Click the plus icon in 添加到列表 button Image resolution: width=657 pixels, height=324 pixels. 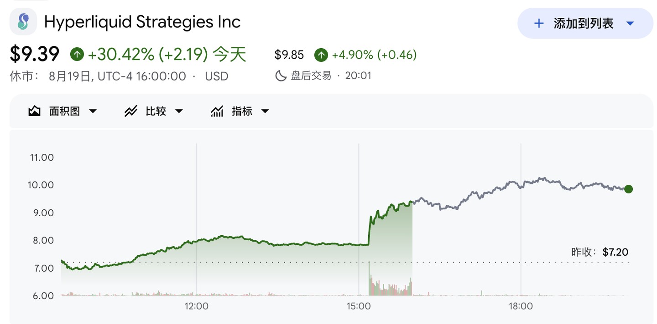539,23
